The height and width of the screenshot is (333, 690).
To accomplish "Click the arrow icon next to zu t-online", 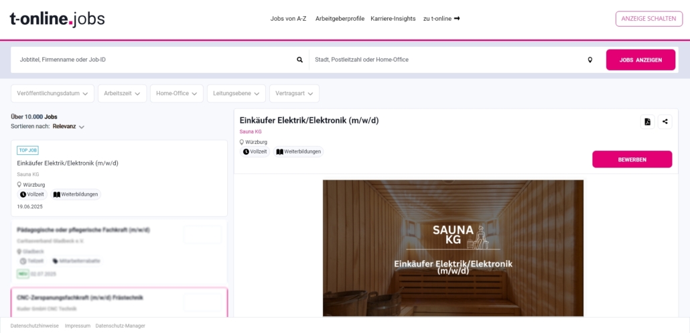I will pyautogui.click(x=457, y=19).
